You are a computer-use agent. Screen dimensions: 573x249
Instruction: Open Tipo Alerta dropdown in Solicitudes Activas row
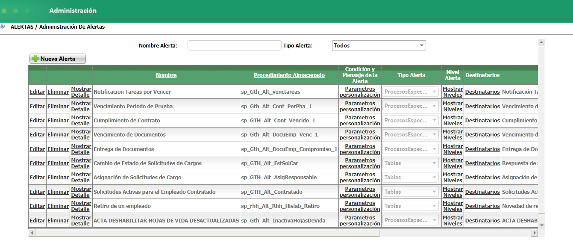point(411,192)
